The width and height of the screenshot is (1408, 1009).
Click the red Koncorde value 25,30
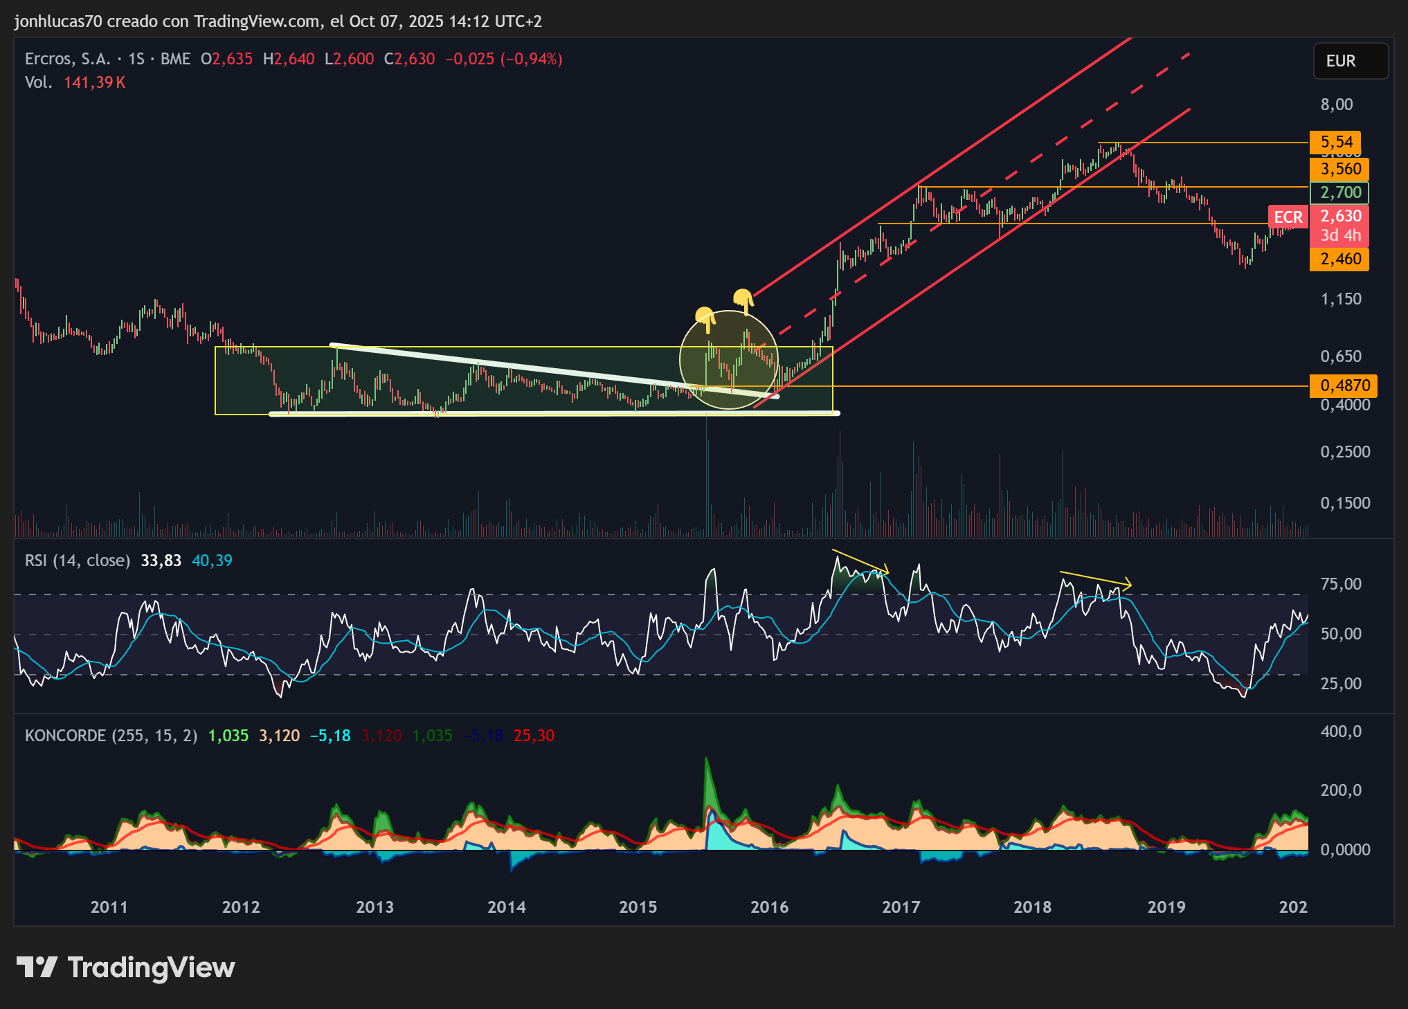point(534,736)
